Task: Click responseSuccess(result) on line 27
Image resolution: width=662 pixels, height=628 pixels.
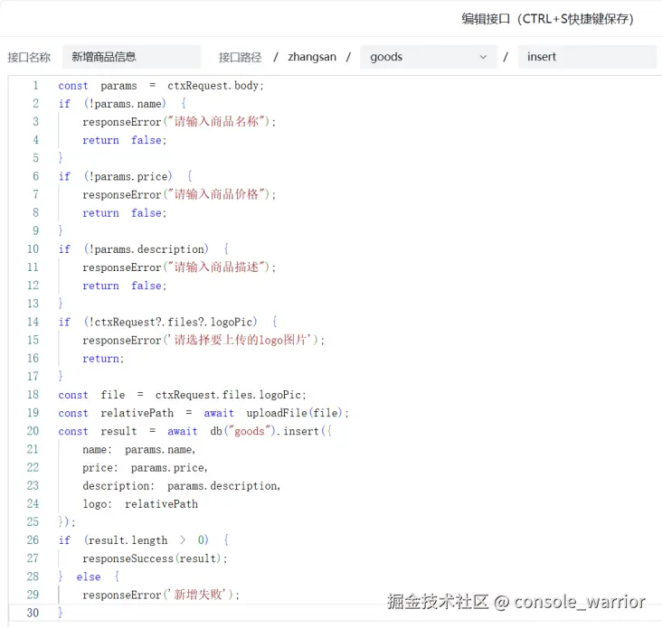Action: [x=155, y=558]
